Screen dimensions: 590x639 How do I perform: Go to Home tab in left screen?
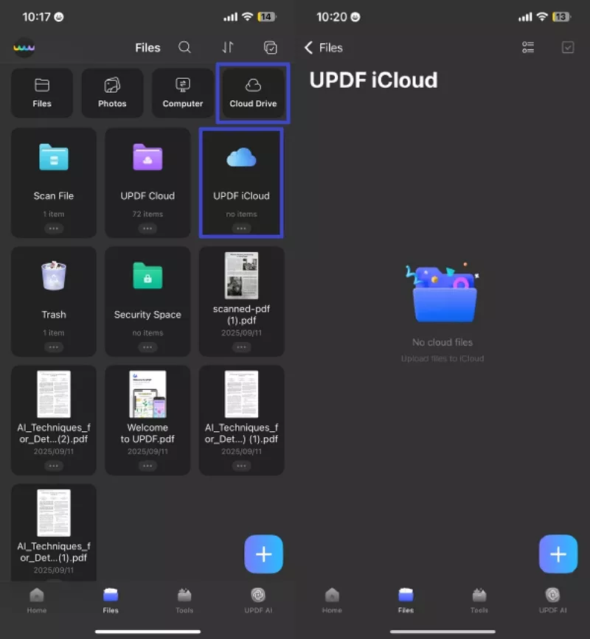pos(37,601)
